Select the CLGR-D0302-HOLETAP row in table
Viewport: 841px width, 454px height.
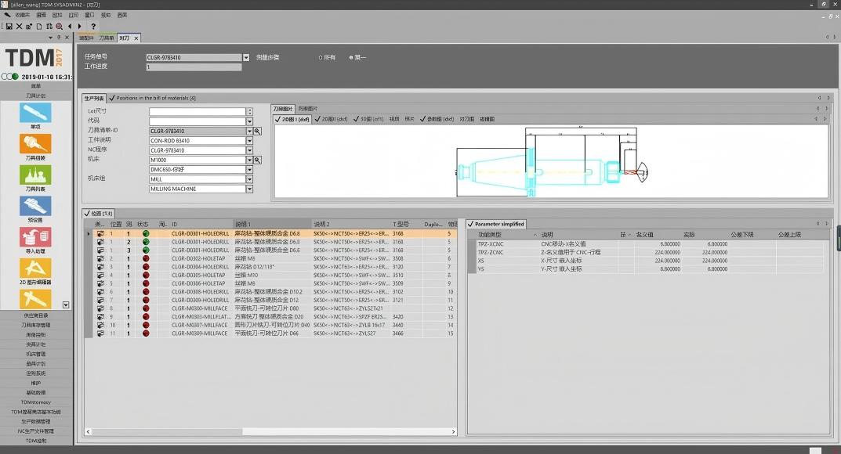271,258
